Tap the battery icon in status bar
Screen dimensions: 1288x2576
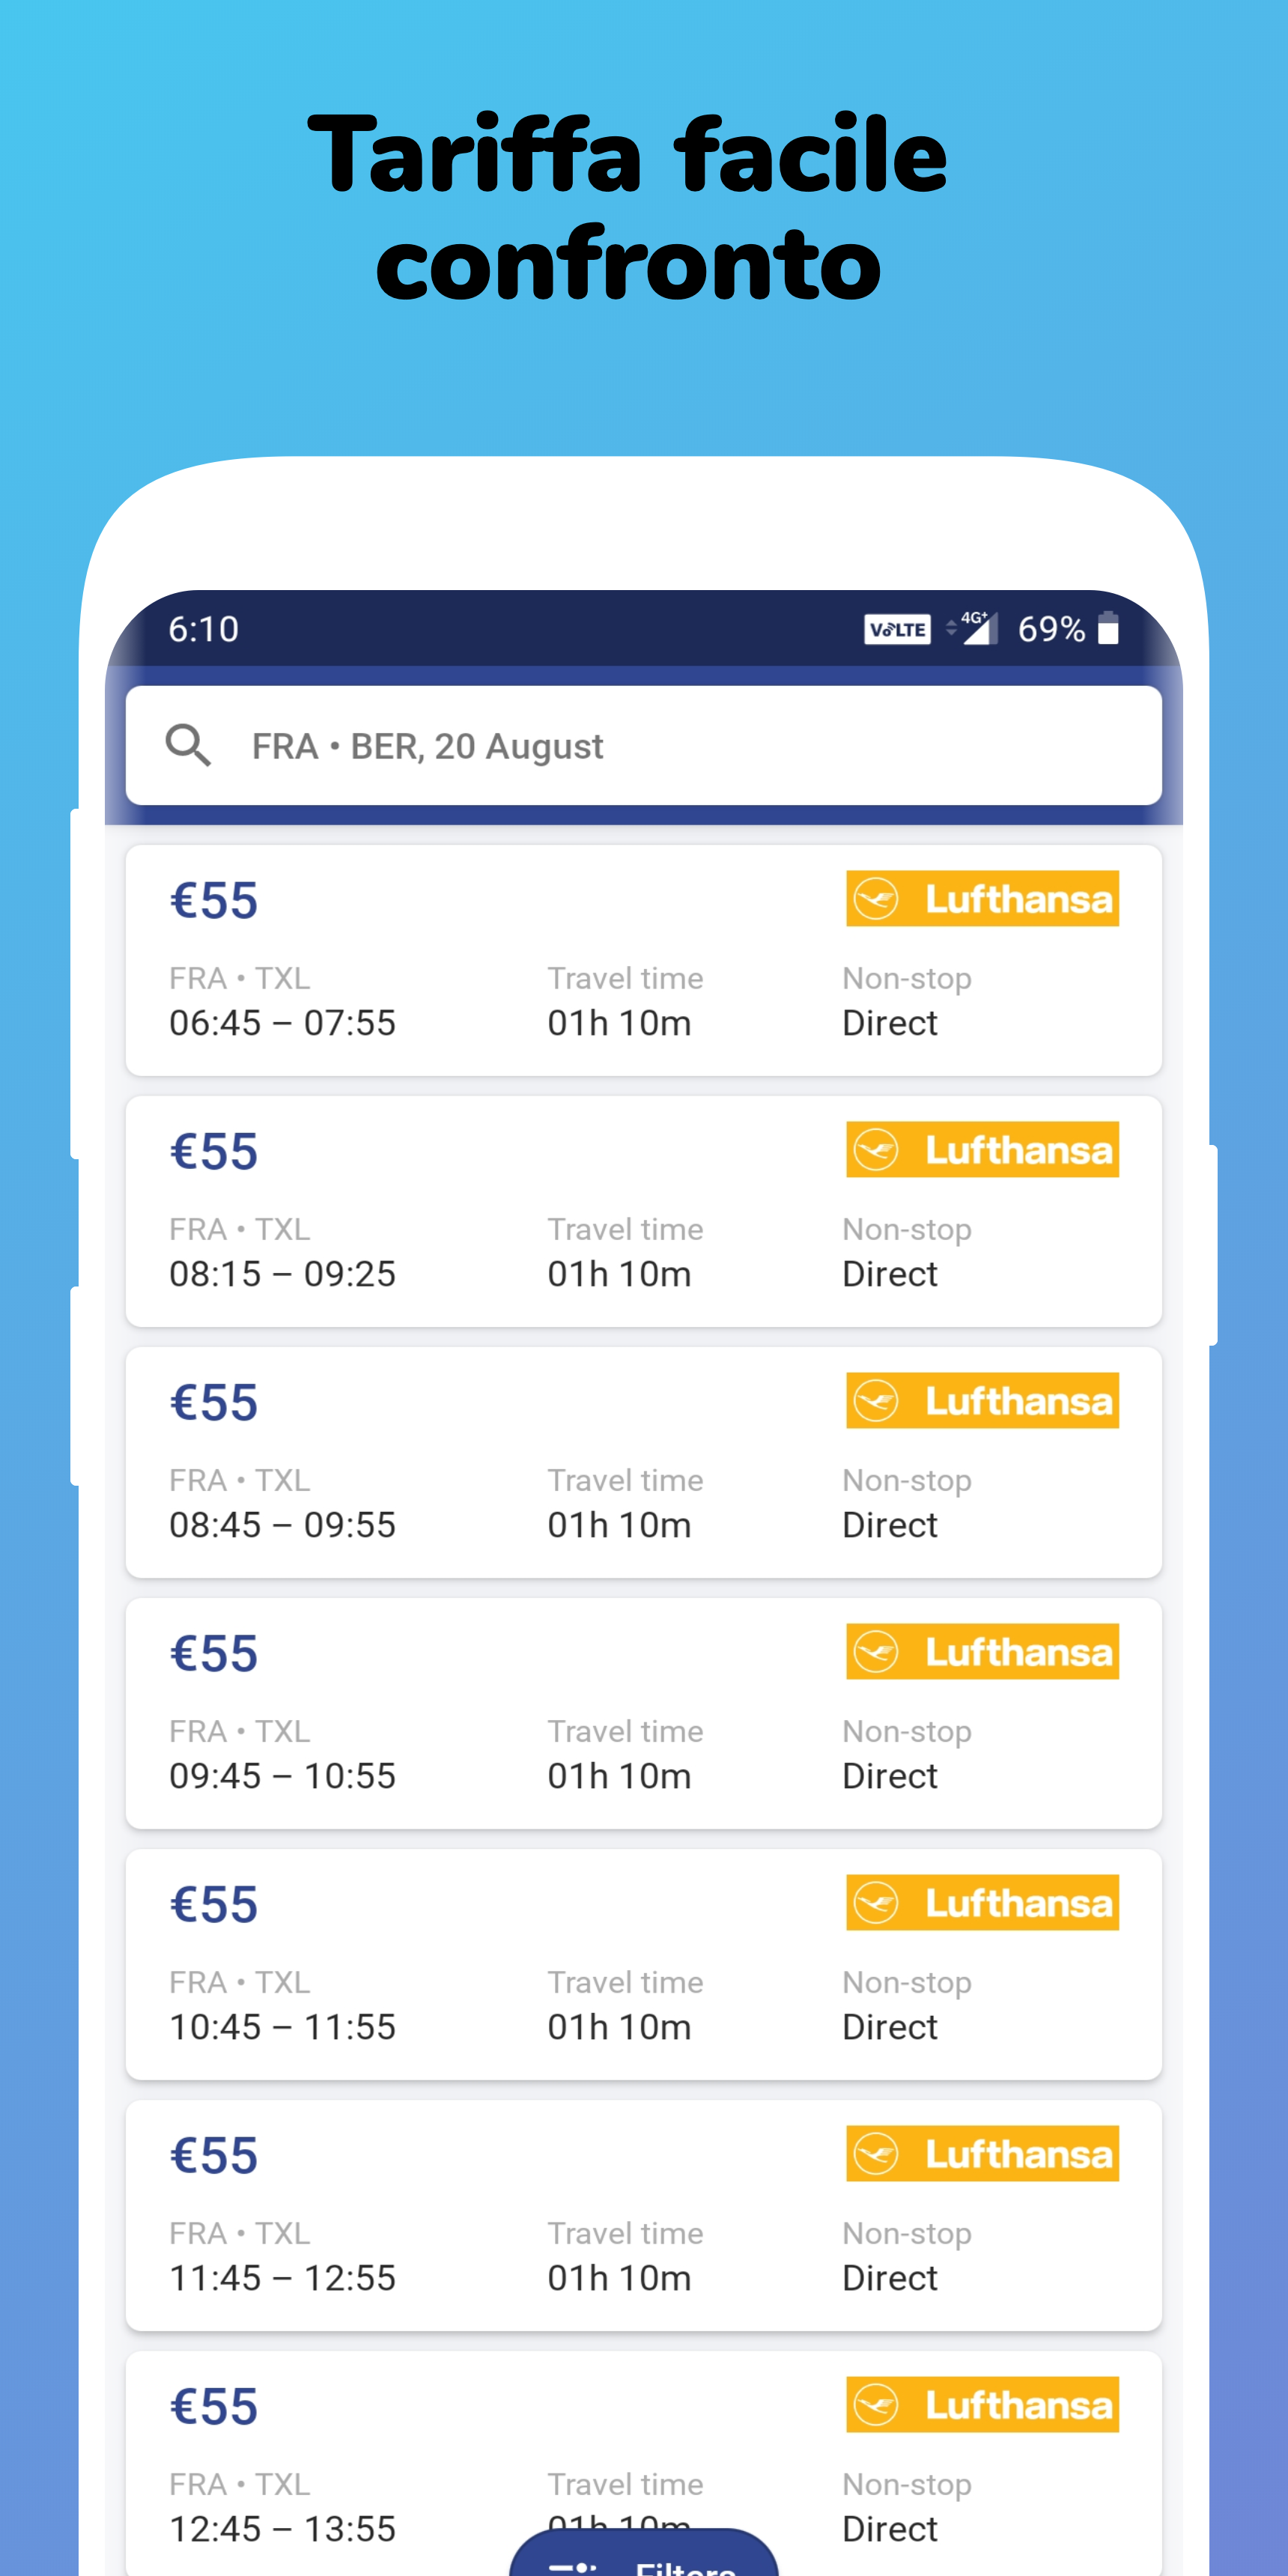click(1107, 629)
